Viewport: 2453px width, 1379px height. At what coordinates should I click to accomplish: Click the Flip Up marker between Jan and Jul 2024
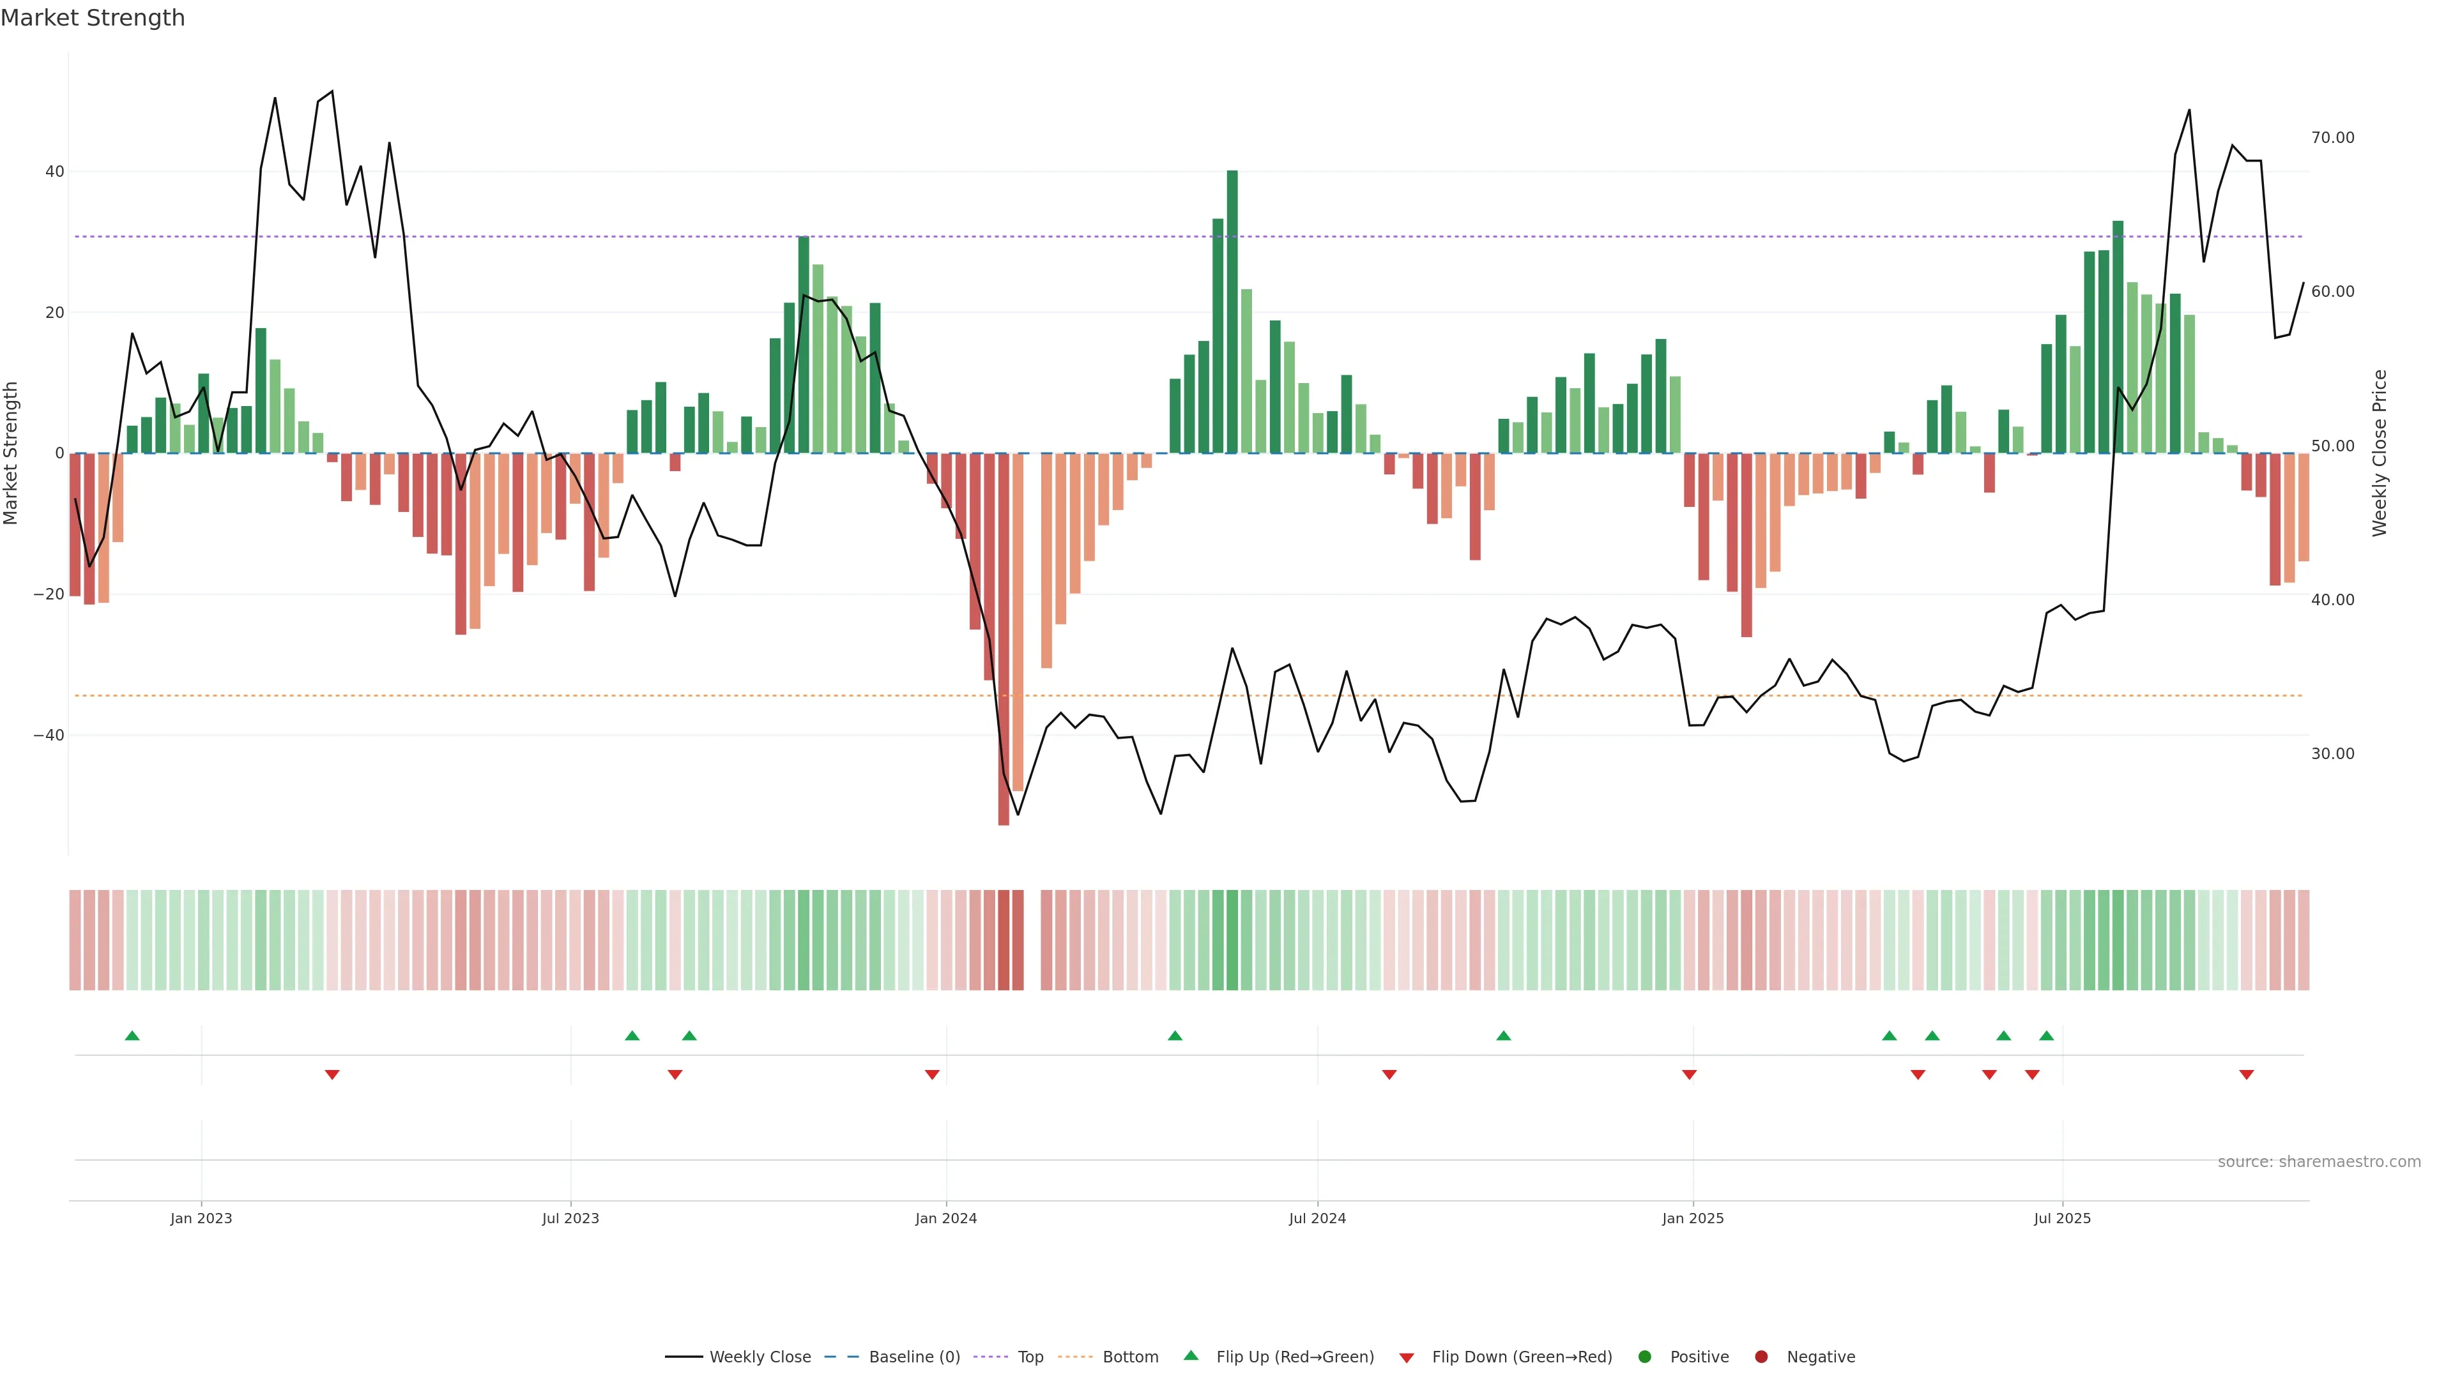(x=1175, y=1036)
